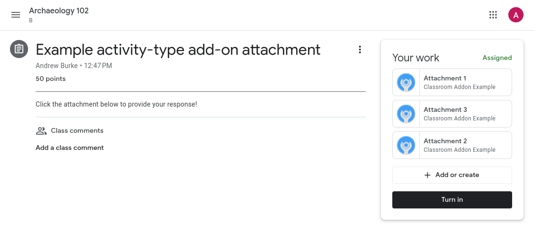Open the Attachment 3 title

tap(445, 109)
